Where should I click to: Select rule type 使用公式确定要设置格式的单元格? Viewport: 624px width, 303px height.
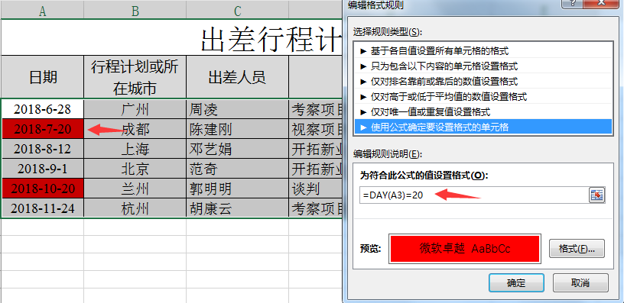[483, 127]
